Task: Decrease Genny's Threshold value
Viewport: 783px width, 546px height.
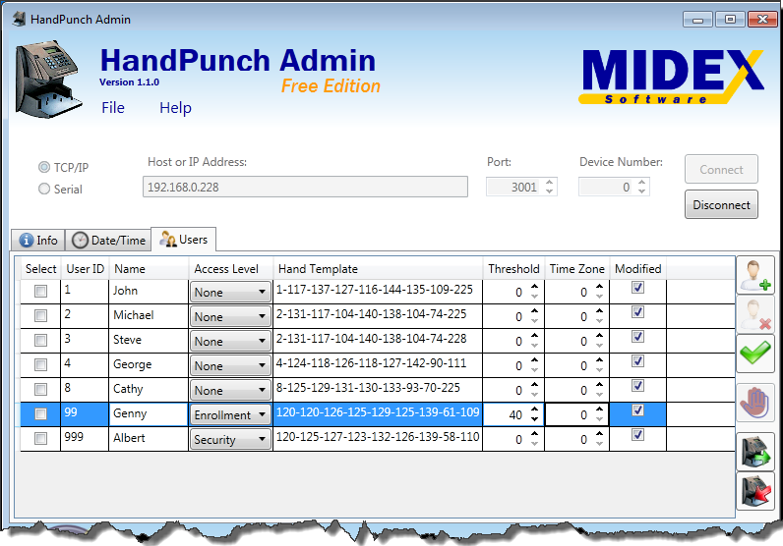Action: click(534, 419)
